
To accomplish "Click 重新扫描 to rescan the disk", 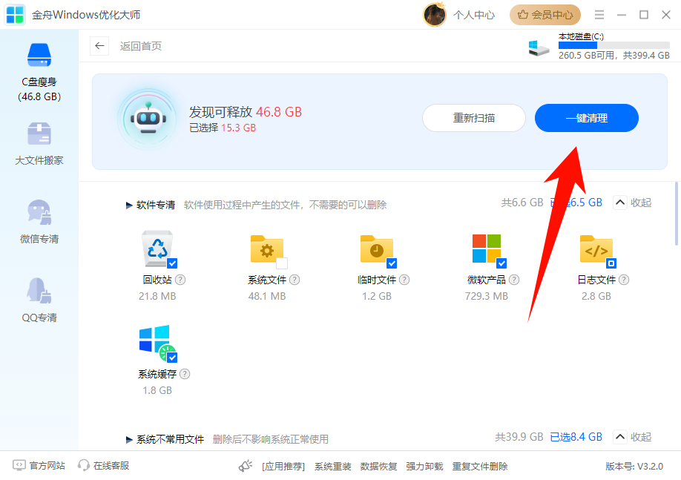I will (x=473, y=118).
